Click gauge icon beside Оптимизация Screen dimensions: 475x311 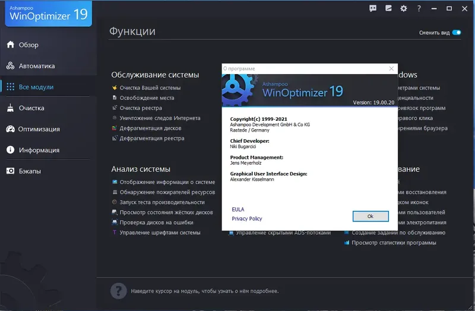pos(10,129)
